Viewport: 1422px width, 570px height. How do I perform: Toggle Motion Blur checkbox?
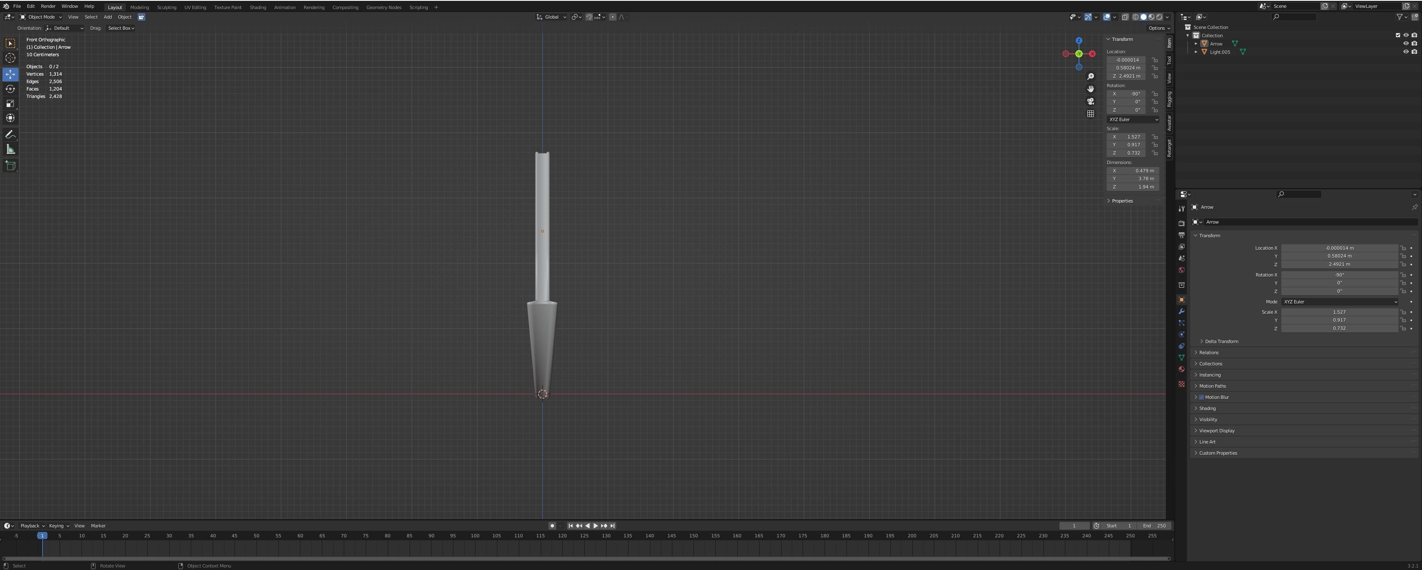(1201, 398)
